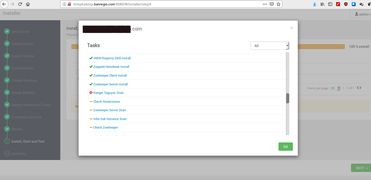371x180 pixels.
Task: Open the failed Ranger Tagsync Start task
Action: (x=108, y=93)
